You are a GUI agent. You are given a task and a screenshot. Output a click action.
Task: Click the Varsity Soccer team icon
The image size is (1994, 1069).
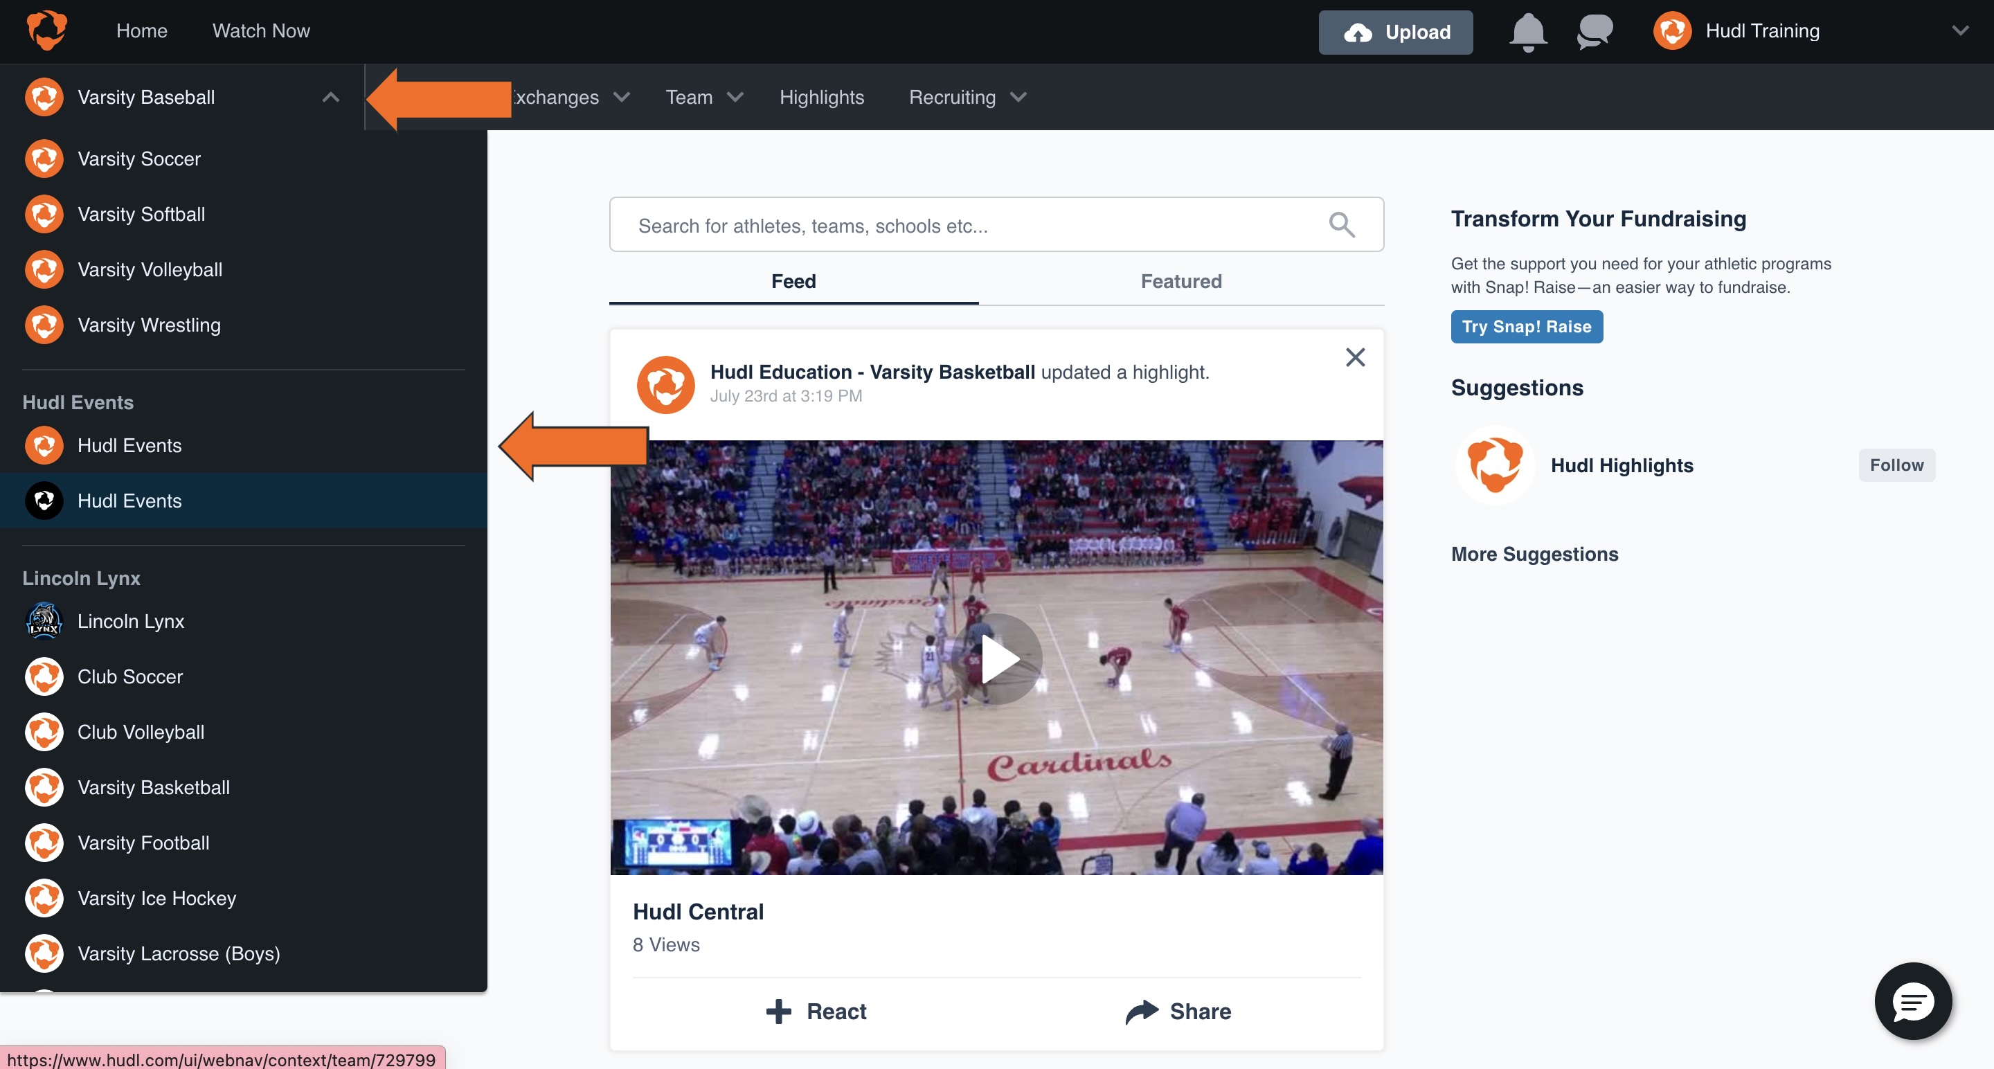44,159
